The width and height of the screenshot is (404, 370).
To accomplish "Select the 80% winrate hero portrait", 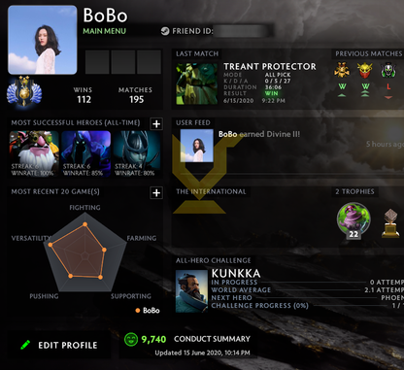I will click(136, 153).
